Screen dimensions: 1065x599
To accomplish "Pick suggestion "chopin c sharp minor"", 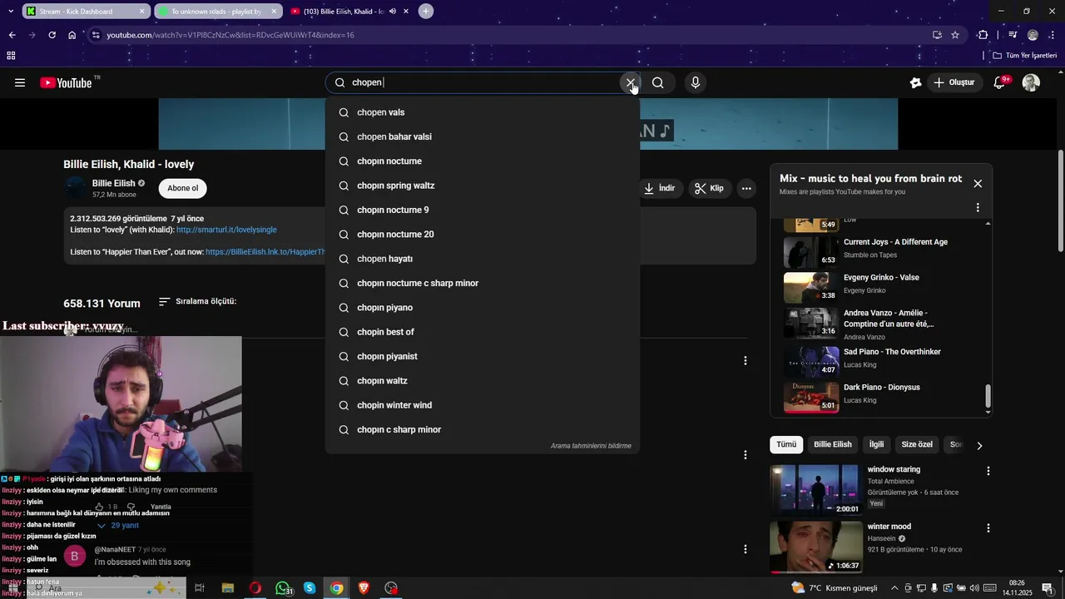I will point(483,429).
